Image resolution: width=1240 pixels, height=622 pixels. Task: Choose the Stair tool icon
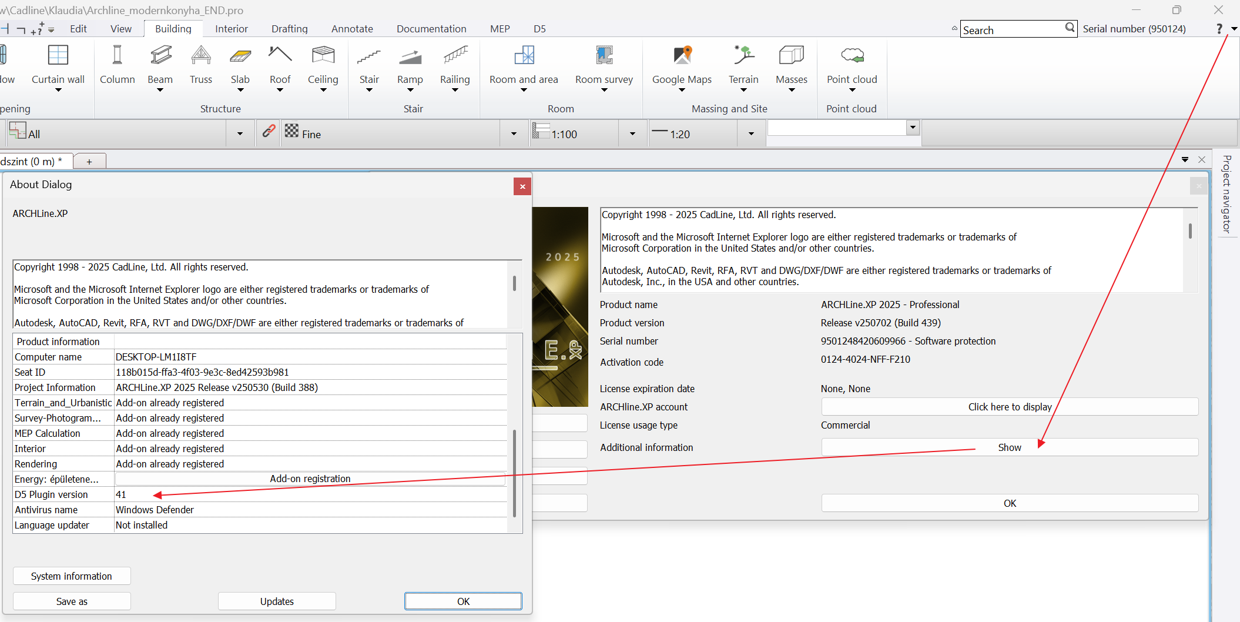(x=369, y=56)
